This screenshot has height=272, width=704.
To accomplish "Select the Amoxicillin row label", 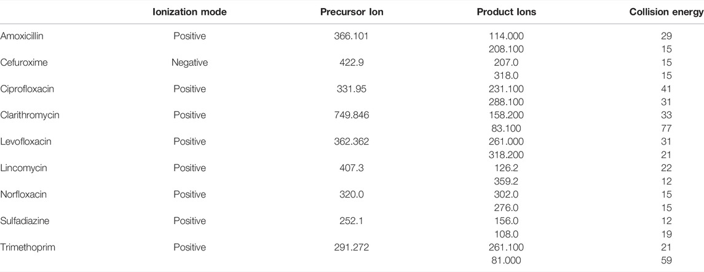I will 22,36.
